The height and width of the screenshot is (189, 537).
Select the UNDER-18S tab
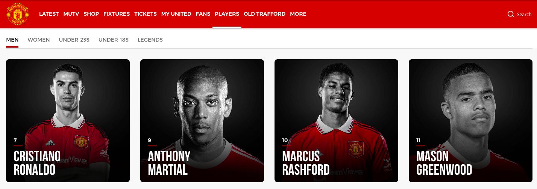tap(114, 40)
